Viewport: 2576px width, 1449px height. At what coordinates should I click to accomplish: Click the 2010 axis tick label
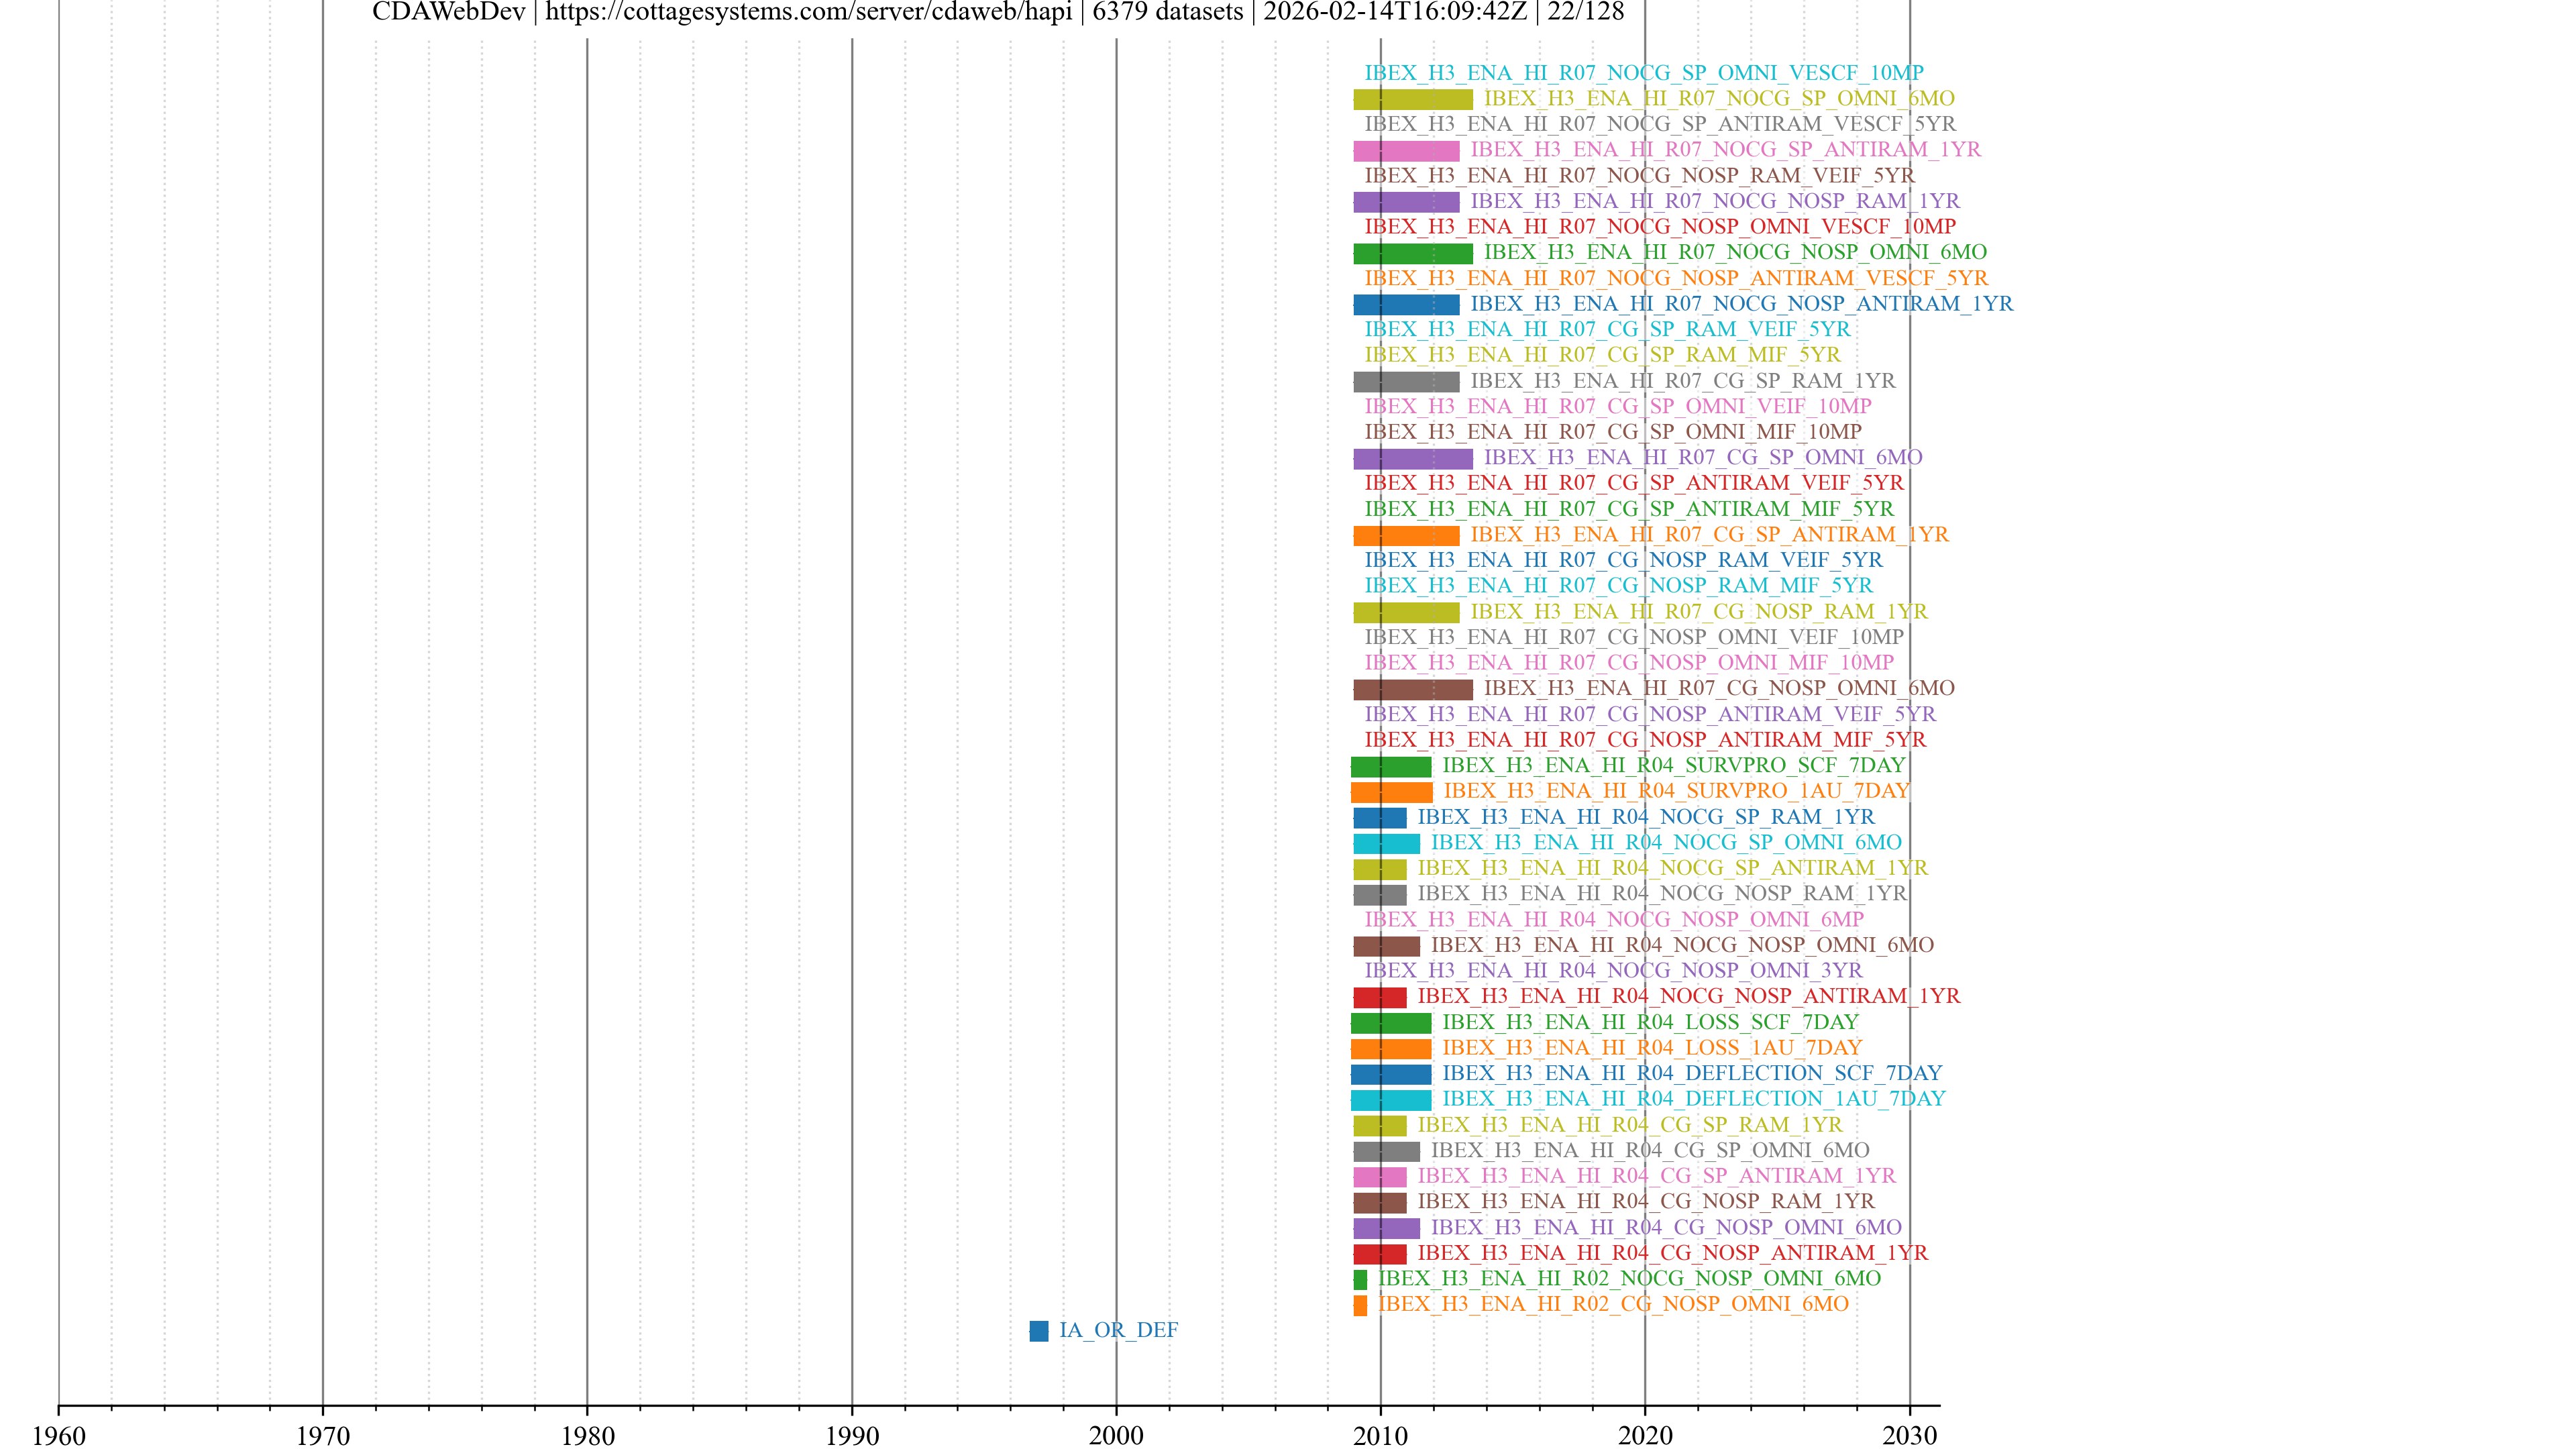tap(1380, 1436)
